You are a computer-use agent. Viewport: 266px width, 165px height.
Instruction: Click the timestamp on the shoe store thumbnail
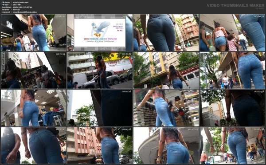(193, 92)
